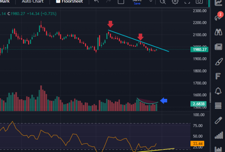225x152 pixels.
Task: Open the ascending signal bars icon
Action: [x=219, y=135]
